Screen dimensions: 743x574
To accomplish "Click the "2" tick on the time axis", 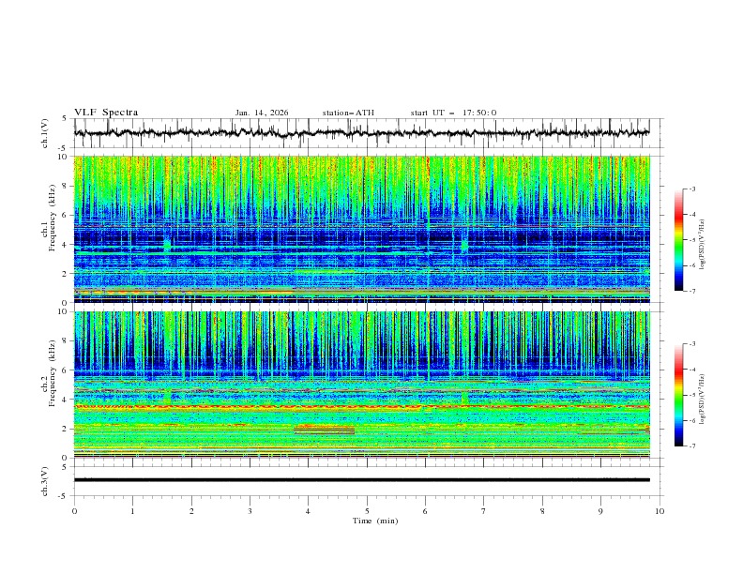I will click(x=191, y=511).
